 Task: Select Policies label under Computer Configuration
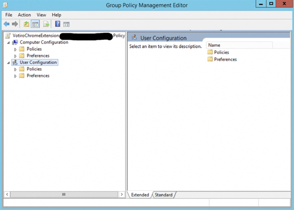point(34,49)
